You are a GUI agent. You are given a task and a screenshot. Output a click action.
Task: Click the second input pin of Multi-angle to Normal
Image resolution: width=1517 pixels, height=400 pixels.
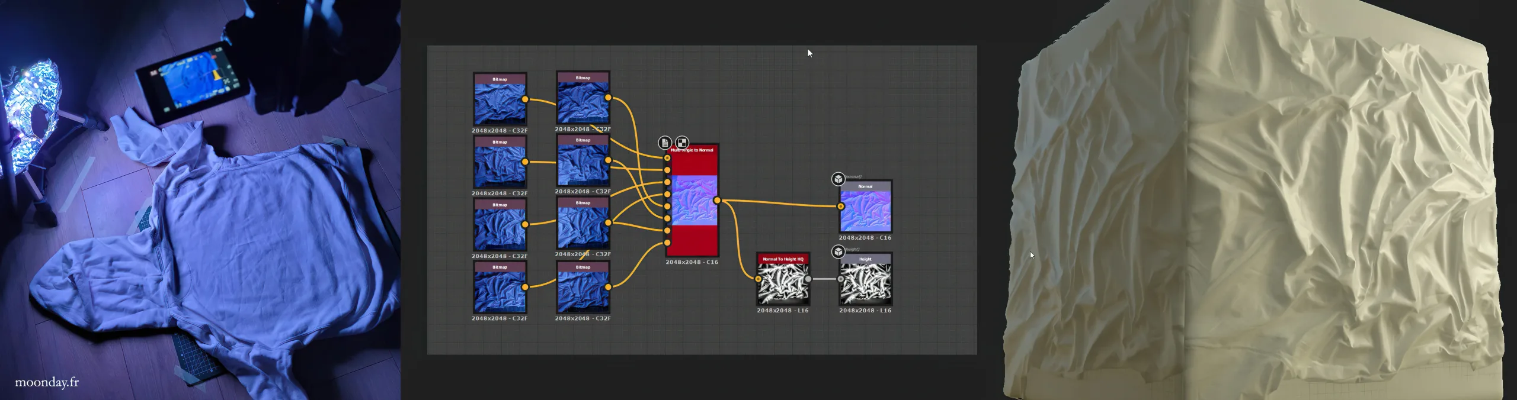coord(667,170)
